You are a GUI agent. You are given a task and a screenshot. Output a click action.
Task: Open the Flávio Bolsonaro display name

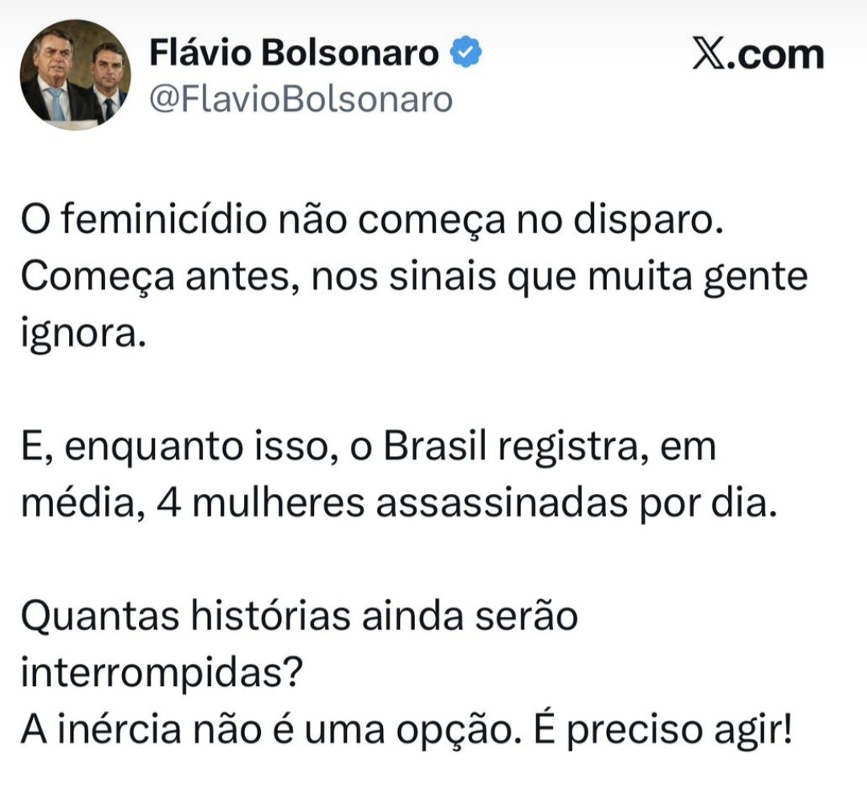pos(294,54)
